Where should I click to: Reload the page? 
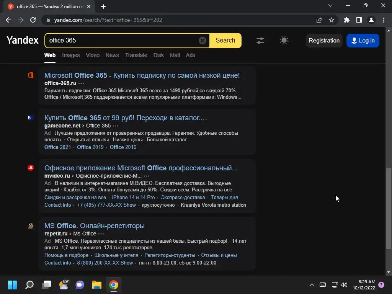pos(33,20)
